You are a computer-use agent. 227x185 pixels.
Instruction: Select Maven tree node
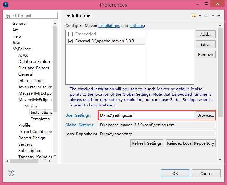pyautogui.click(x=31, y=106)
